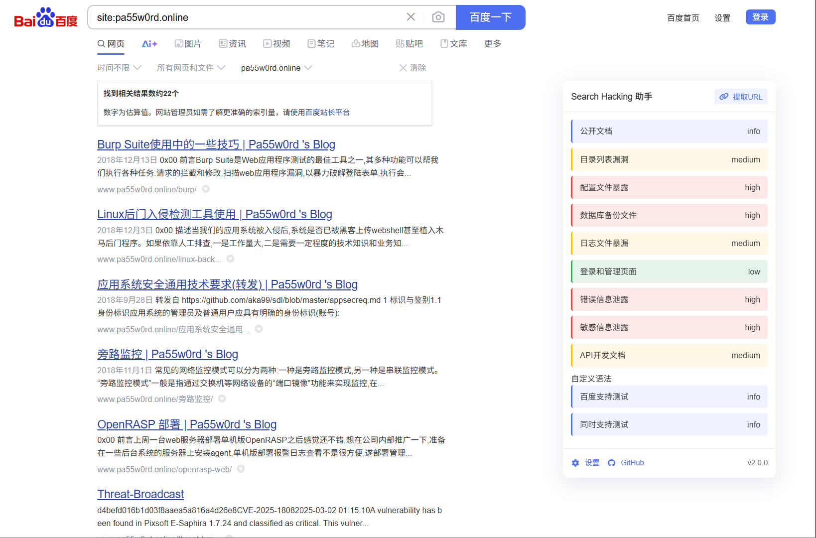The width and height of the screenshot is (816, 538).
Task: Select the API开发文档 medium rule
Action: tap(669, 355)
